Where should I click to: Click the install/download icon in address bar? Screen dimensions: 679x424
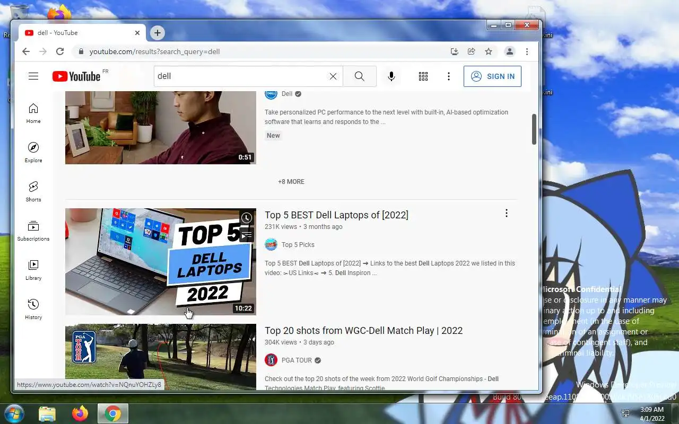[x=454, y=51]
